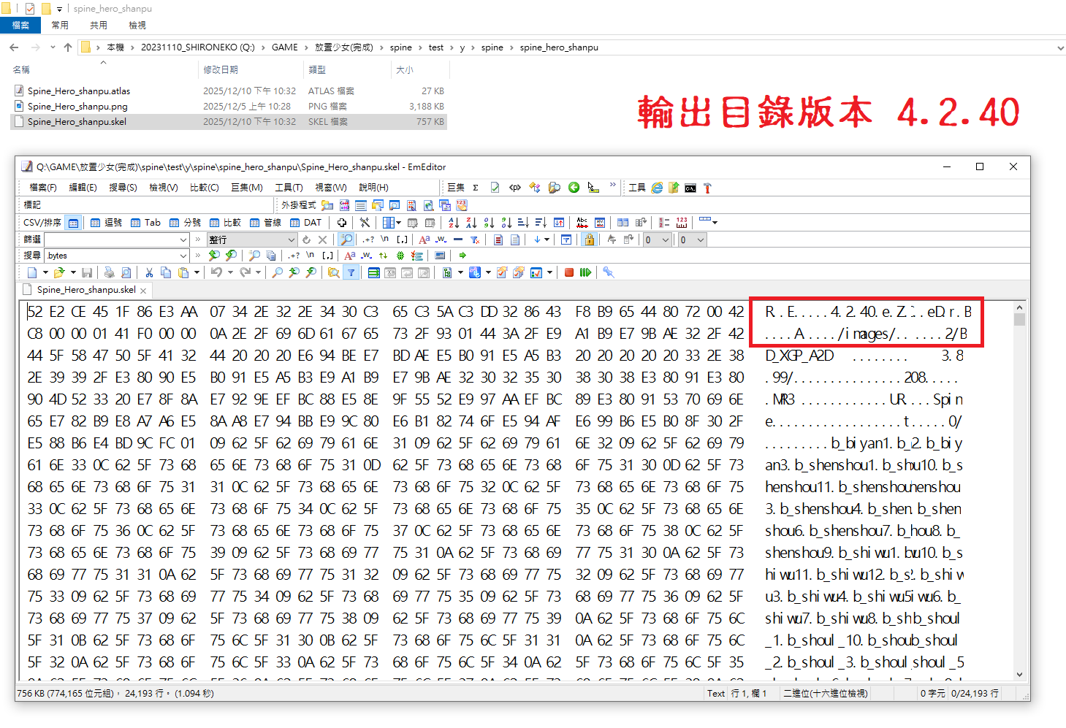Viewport: 1066px width, 728px height.
Task: Toggle the 逗號 comma-separated CSV mode
Action: coord(106,223)
